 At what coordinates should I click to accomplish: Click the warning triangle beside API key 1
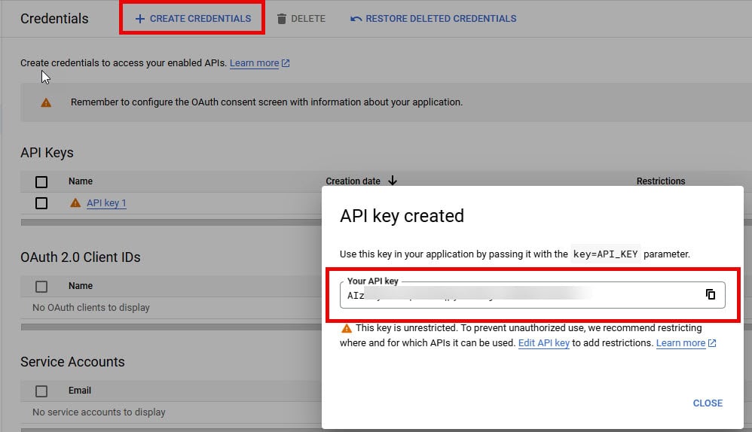click(75, 203)
